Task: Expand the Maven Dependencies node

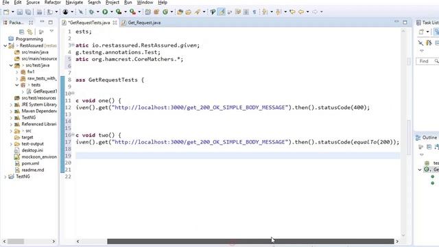Action: click(x=11, y=111)
